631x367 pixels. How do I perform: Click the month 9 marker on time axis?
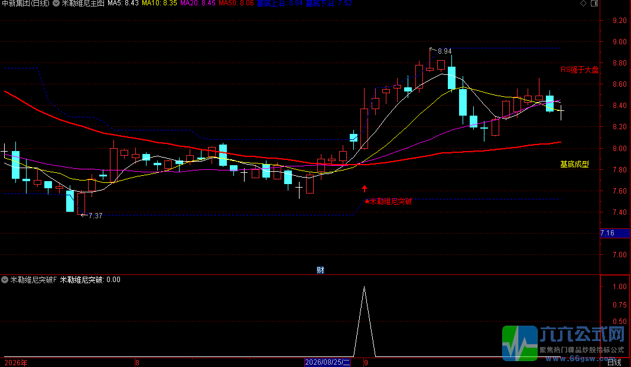point(366,363)
